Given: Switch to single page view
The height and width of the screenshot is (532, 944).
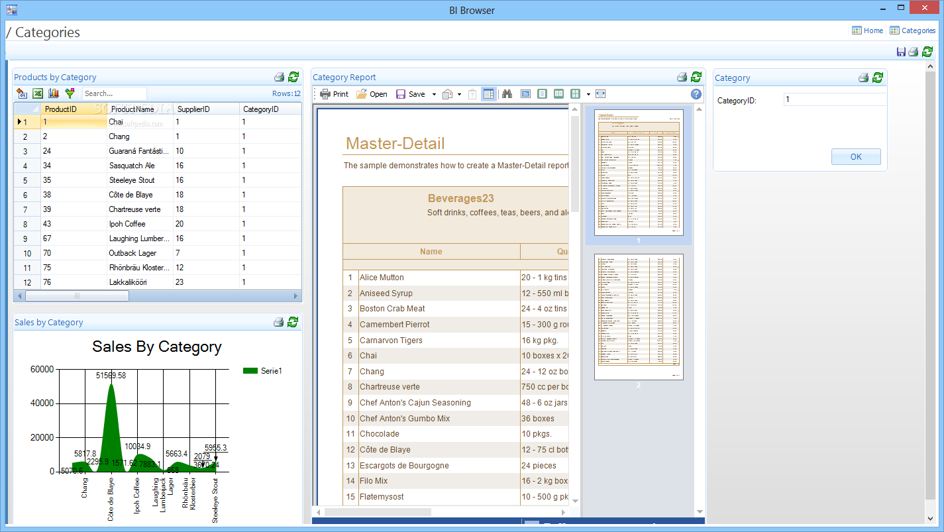Looking at the screenshot, I should click(542, 94).
